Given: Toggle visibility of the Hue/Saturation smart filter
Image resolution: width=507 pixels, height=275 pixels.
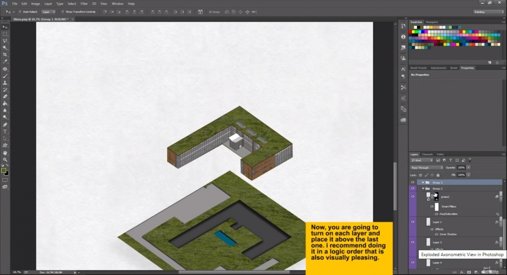Looking at the screenshot, I should click(x=437, y=214).
